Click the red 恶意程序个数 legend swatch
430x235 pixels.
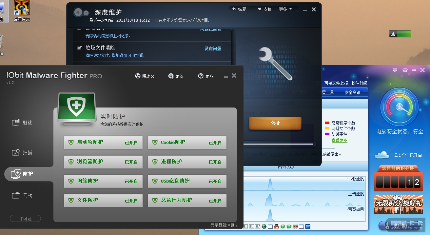coord(327,123)
